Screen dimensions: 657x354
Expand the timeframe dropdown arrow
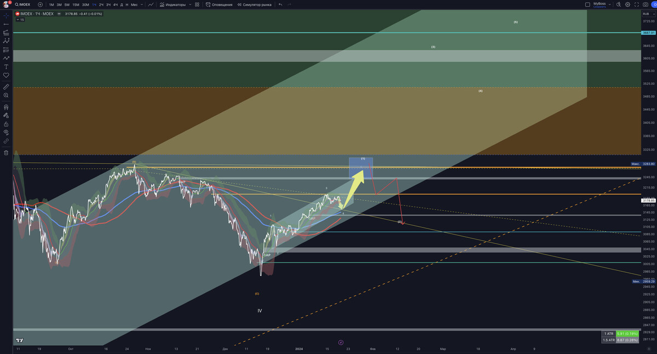pos(142,4)
